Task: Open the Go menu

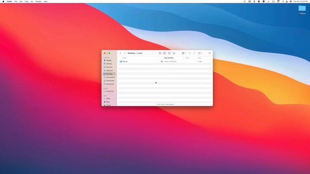Action: coord(32,1)
